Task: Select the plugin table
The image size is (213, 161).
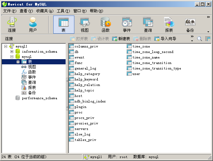Action: point(78,107)
